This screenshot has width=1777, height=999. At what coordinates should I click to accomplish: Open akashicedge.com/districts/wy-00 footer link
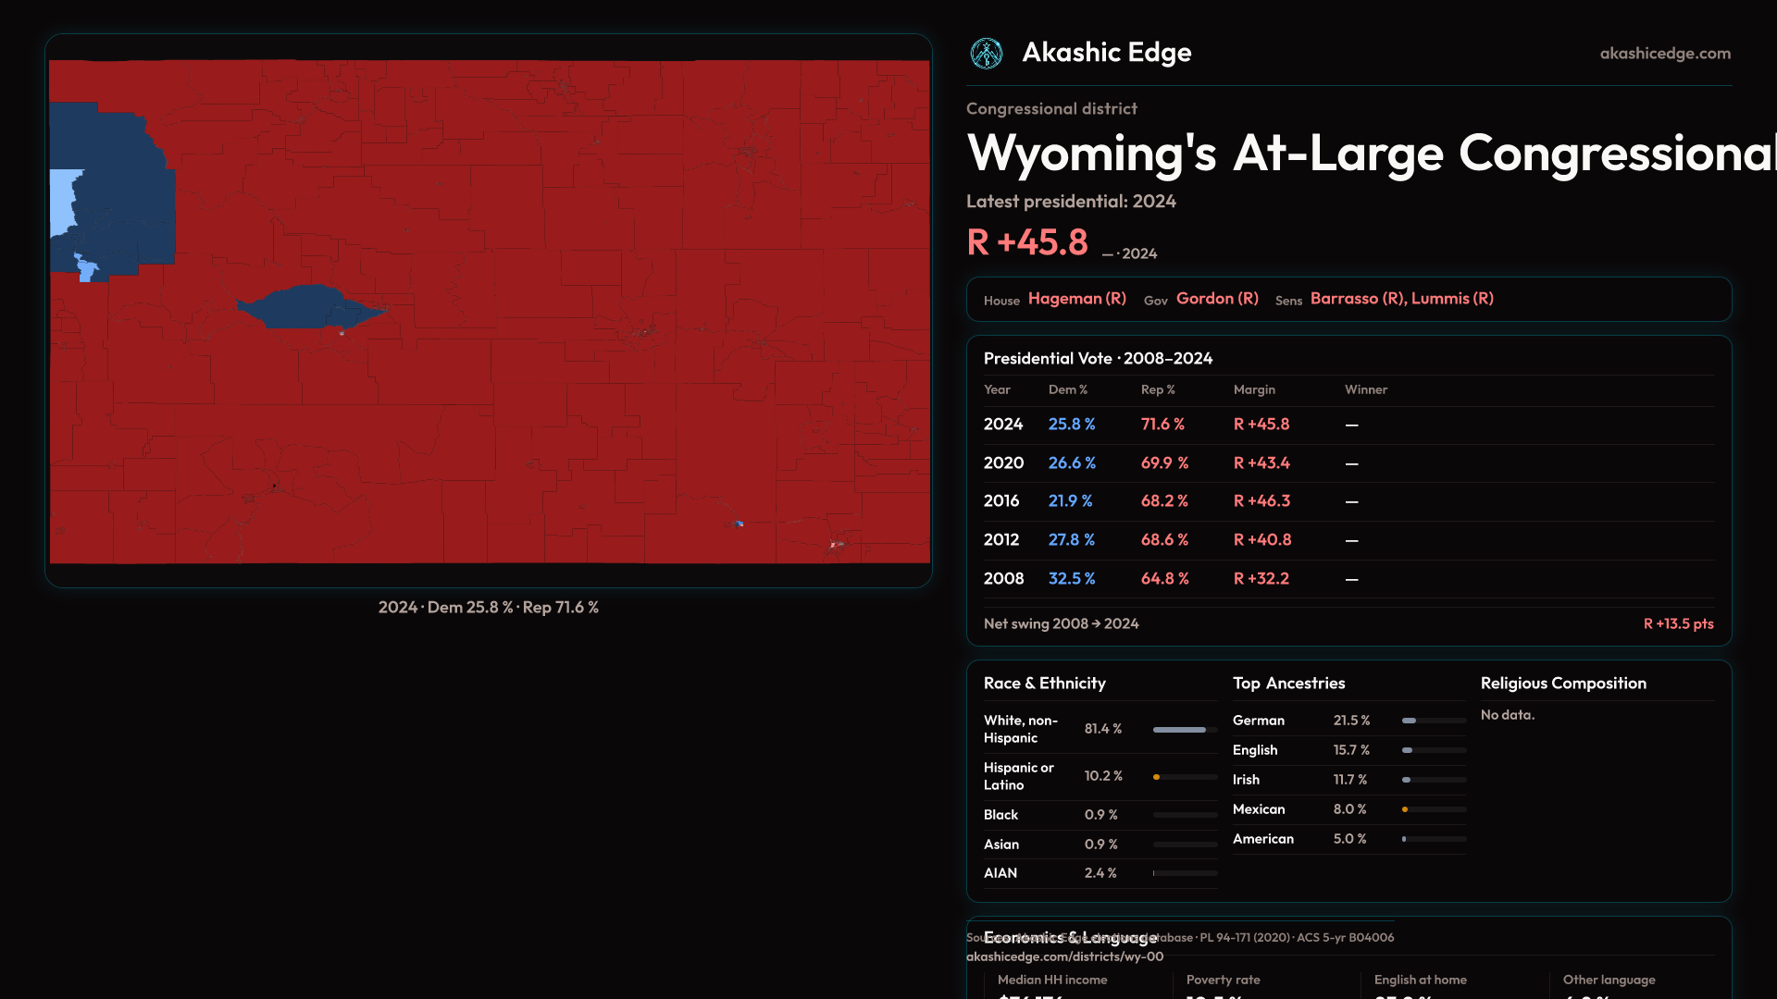pyautogui.click(x=1064, y=957)
